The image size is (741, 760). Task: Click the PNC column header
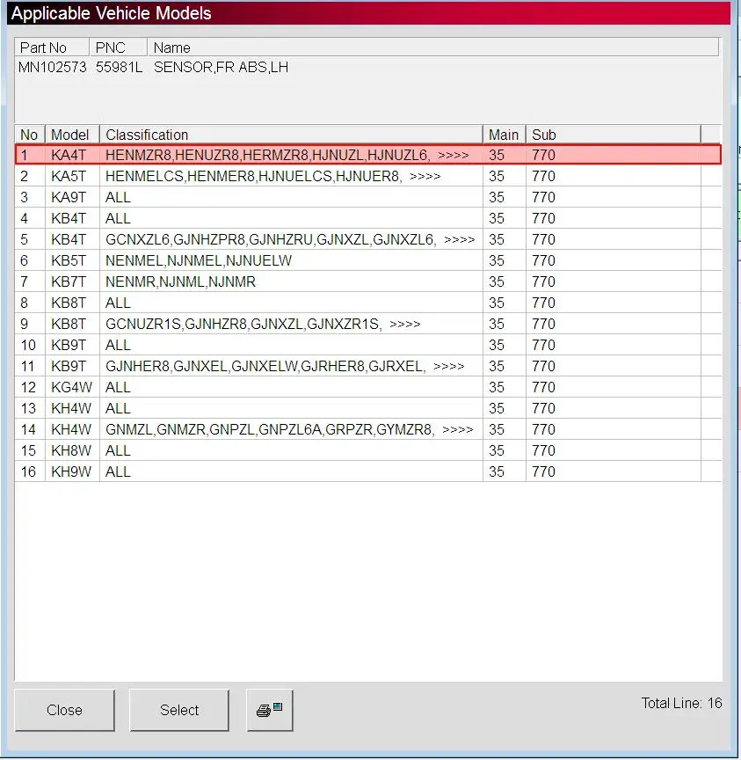(118, 47)
